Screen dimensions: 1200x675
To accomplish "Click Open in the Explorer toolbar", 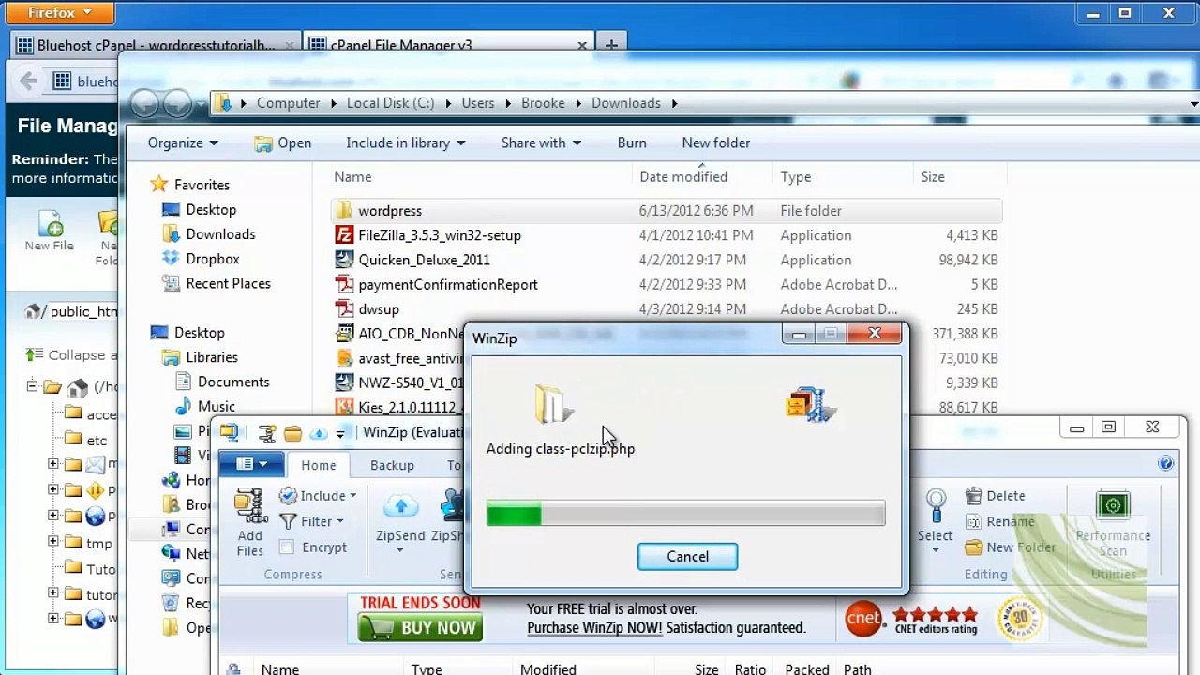I will tap(283, 142).
